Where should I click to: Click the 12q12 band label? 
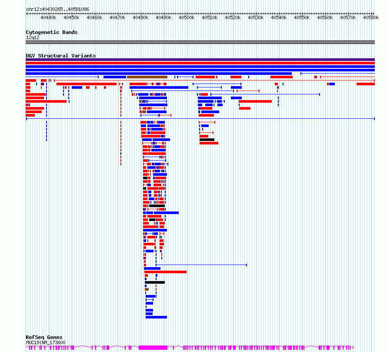[33, 37]
